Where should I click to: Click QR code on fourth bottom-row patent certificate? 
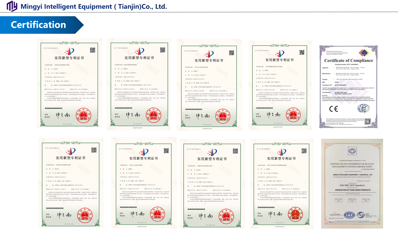click(304, 151)
